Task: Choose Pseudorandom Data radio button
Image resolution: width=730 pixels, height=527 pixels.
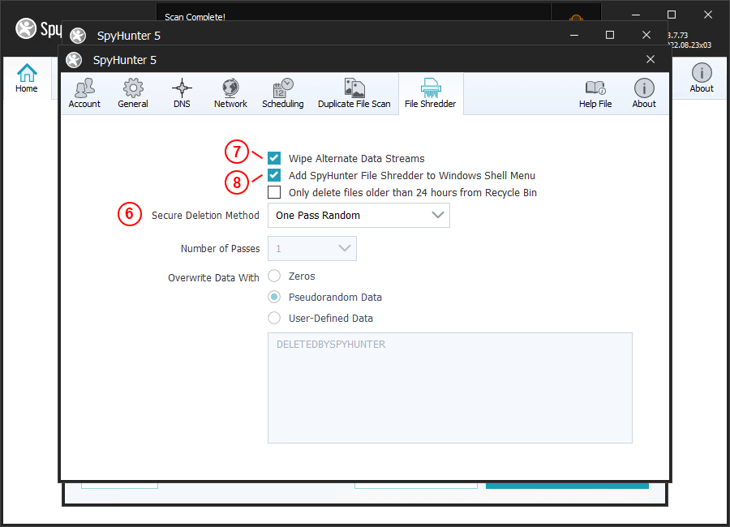Action: pos(274,297)
